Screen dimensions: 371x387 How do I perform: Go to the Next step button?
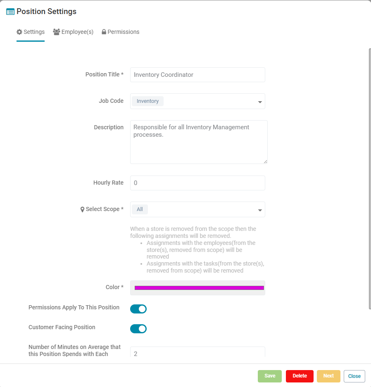click(328, 376)
